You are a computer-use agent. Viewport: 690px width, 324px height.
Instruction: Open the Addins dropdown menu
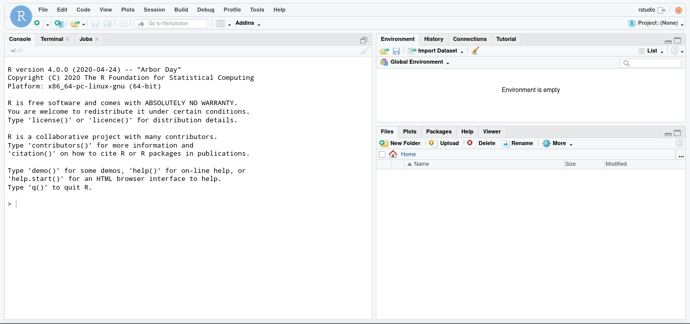click(248, 23)
